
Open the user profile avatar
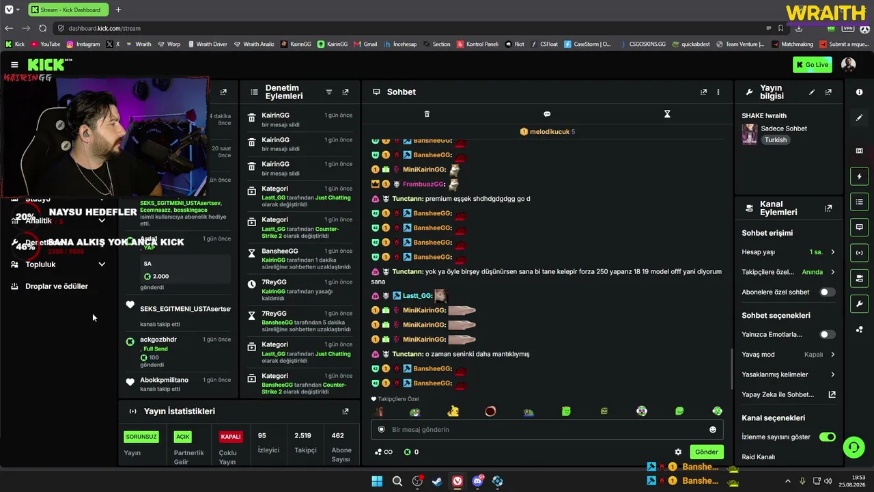coord(849,64)
